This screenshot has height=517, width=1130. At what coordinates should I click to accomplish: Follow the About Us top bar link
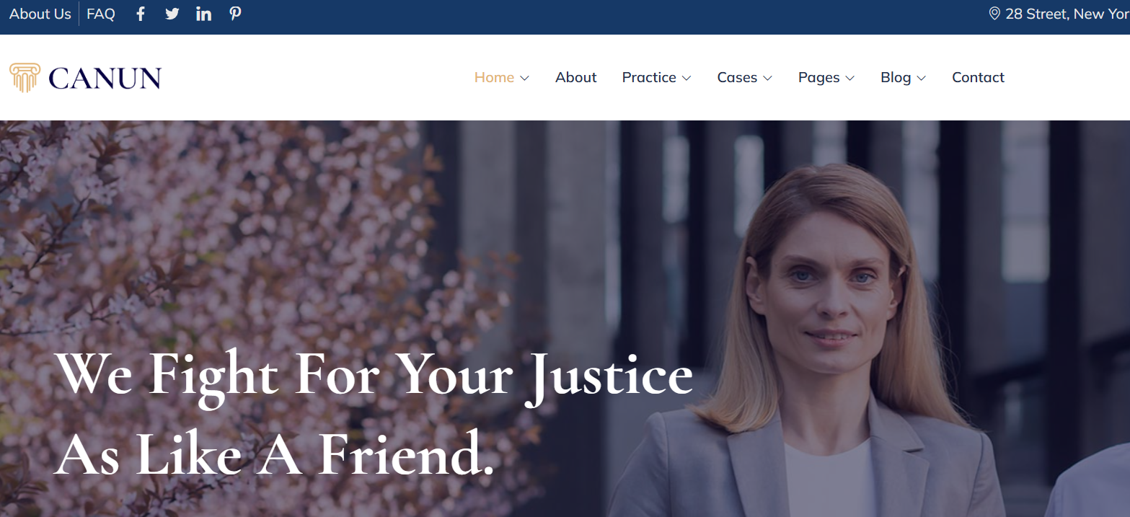[40, 14]
